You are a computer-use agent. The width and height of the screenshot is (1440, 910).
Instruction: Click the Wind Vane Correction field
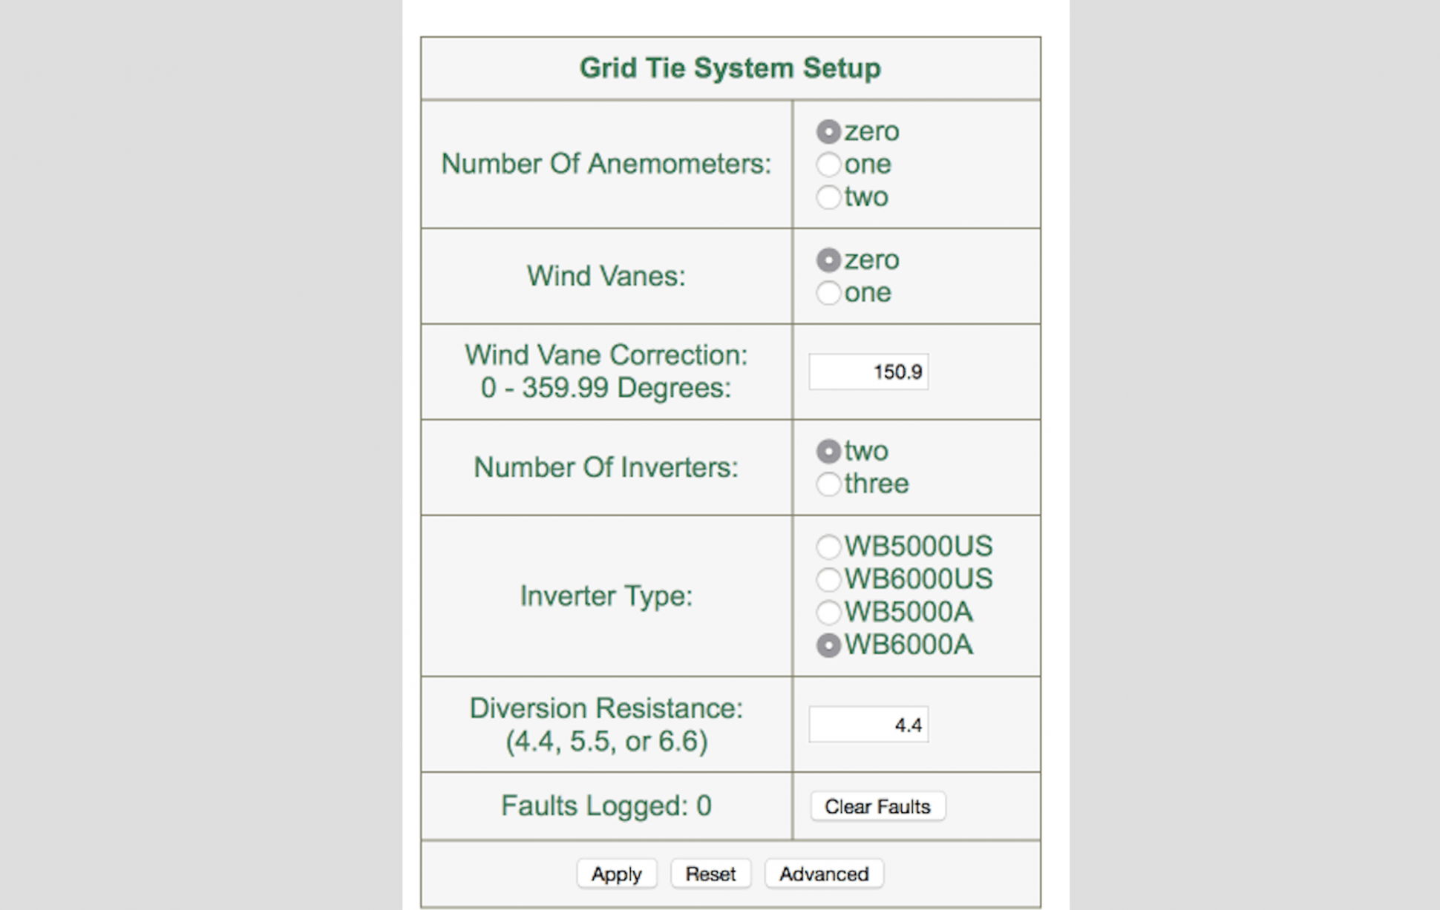click(868, 372)
